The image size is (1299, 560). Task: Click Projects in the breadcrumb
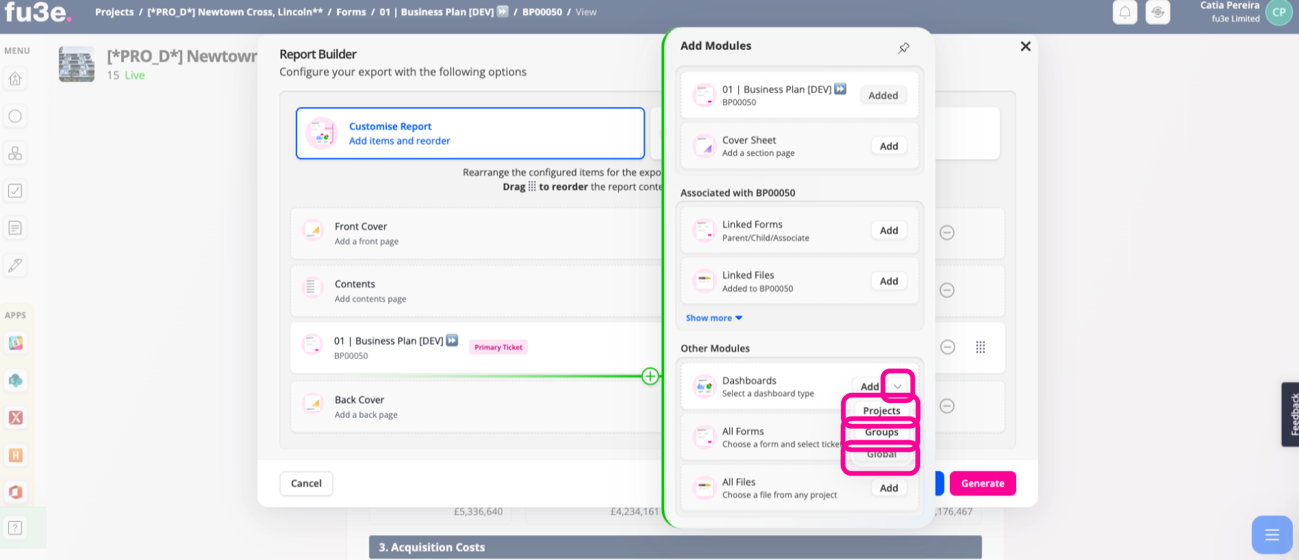[114, 12]
